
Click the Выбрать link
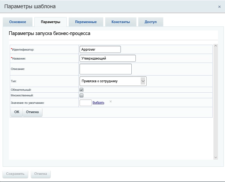tap(98, 102)
